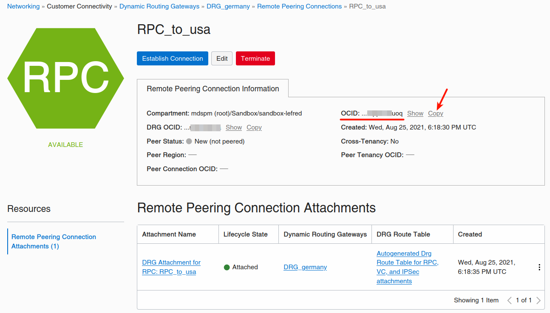Click the Establish Connection button
Viewport: 550px width, 313px height.
point(173,59)
